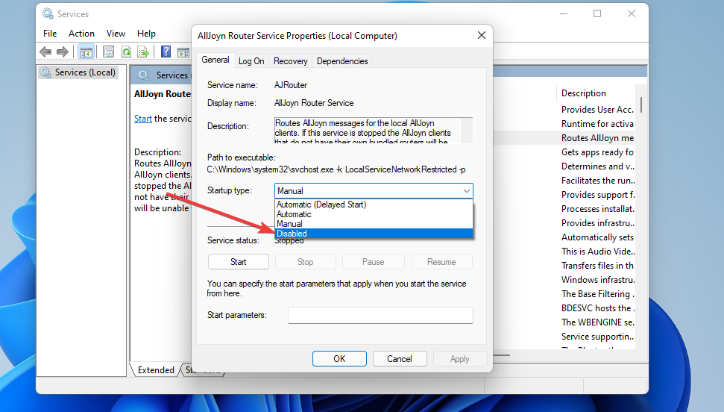This screenshot has width=724, height=412.
Task: Open Properties via the toolbar icon
Action: click(109, 51)
